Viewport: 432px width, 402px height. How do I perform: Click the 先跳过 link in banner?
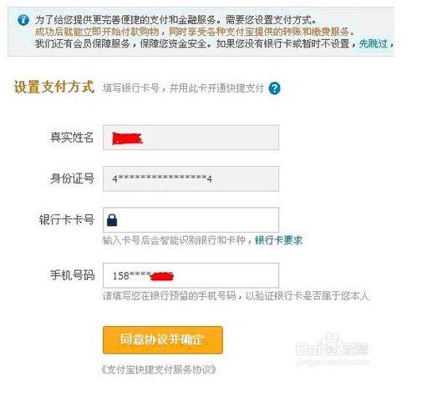tap(374, 43)
